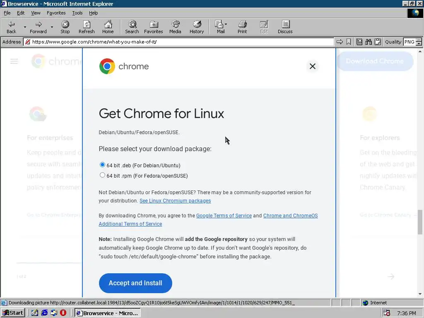Open the Google Terms of Service link
Viewport: 424px width, 318px height.
224,215
